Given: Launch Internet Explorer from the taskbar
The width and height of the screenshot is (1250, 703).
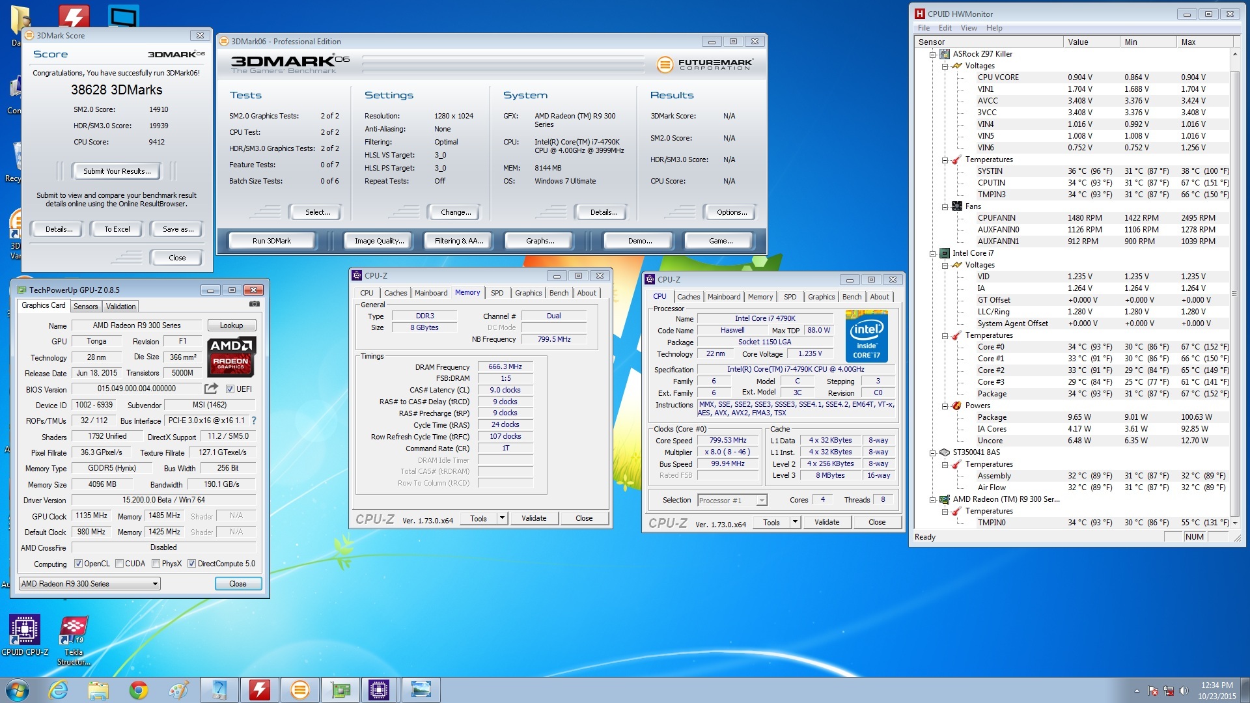Looking at the screenshot, I should pyautogui.click(x=59, y=690).
